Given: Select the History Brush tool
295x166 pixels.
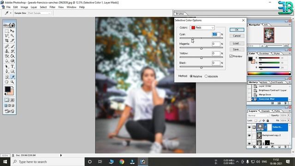Looking at the screenshot, I should coord(12,51).
